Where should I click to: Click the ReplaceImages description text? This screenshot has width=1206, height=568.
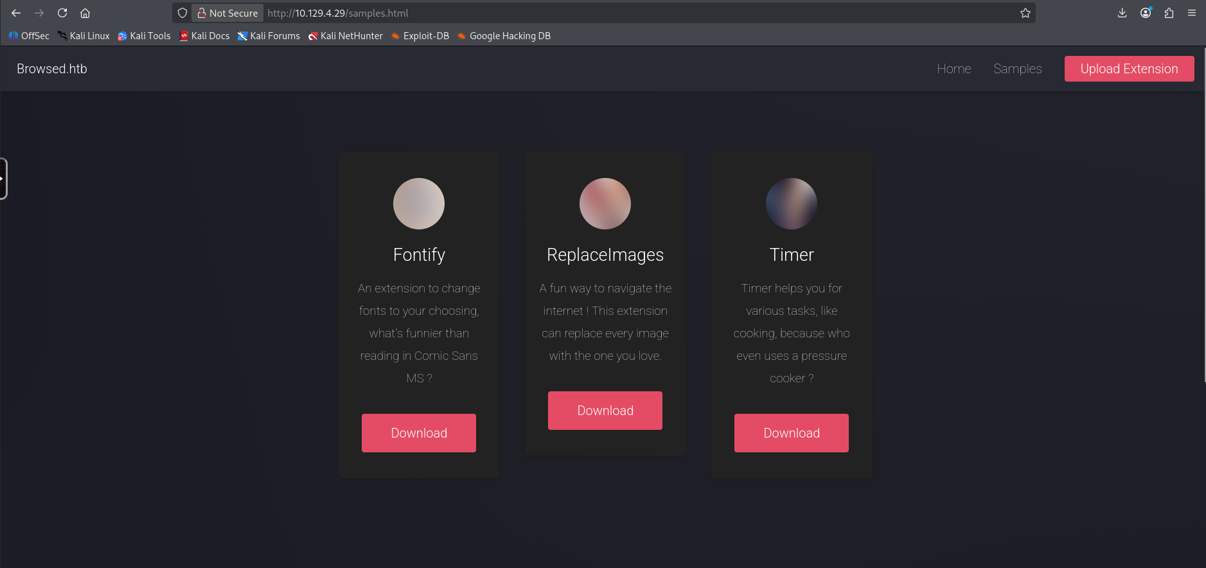tap(605, 322)
